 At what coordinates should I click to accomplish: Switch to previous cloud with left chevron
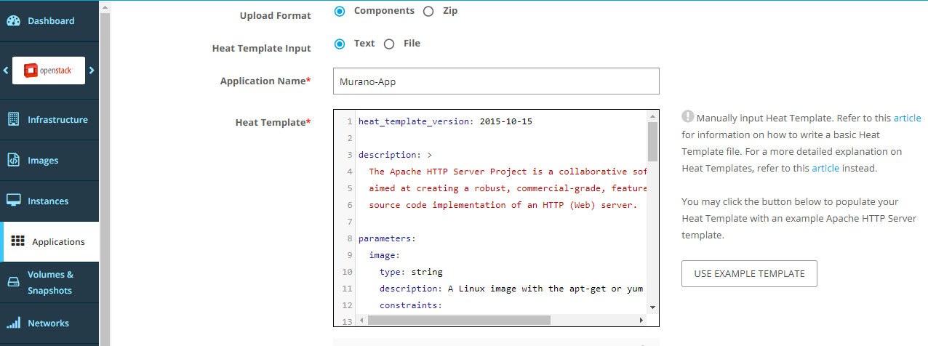coord(6,71)
